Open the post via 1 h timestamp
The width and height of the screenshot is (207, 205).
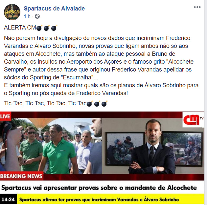click(x=27, y=16)
